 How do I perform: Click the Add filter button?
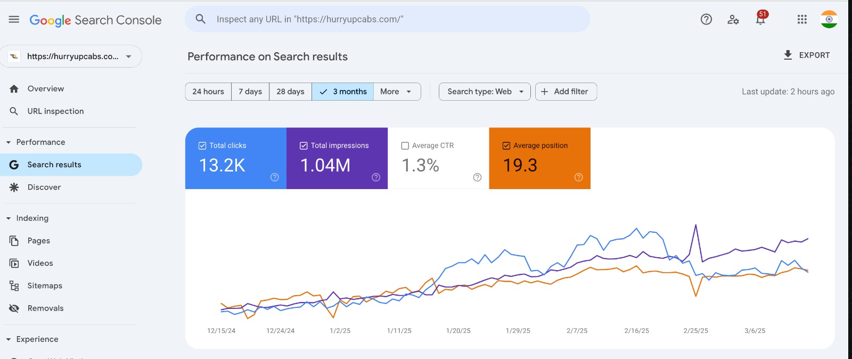(x=566, y=92)
